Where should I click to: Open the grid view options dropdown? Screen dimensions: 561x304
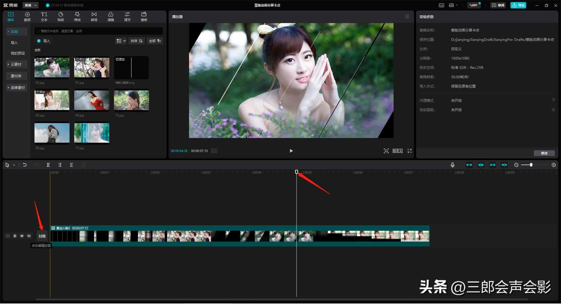coord(121,41)
